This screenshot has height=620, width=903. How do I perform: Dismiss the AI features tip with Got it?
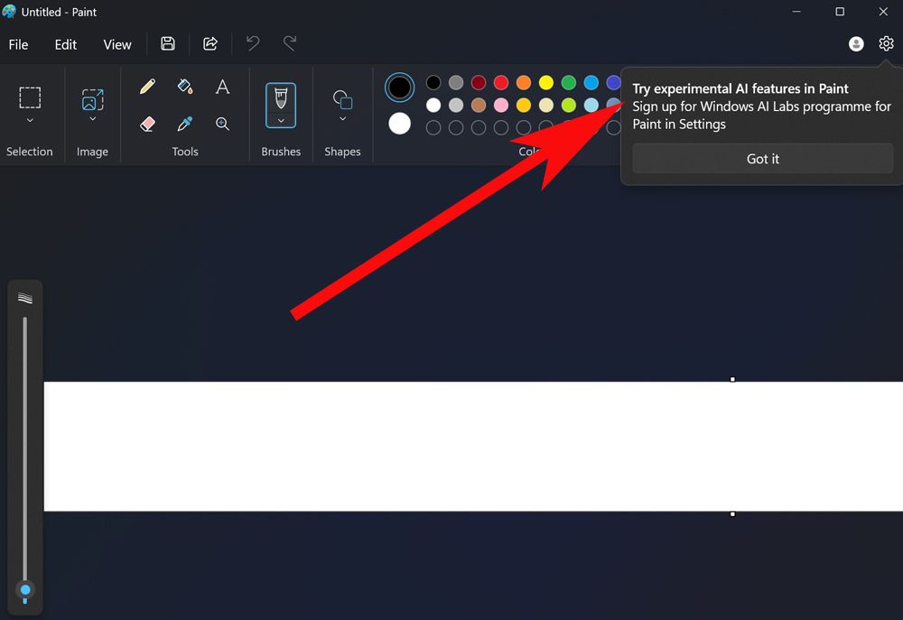coord(762,158)
